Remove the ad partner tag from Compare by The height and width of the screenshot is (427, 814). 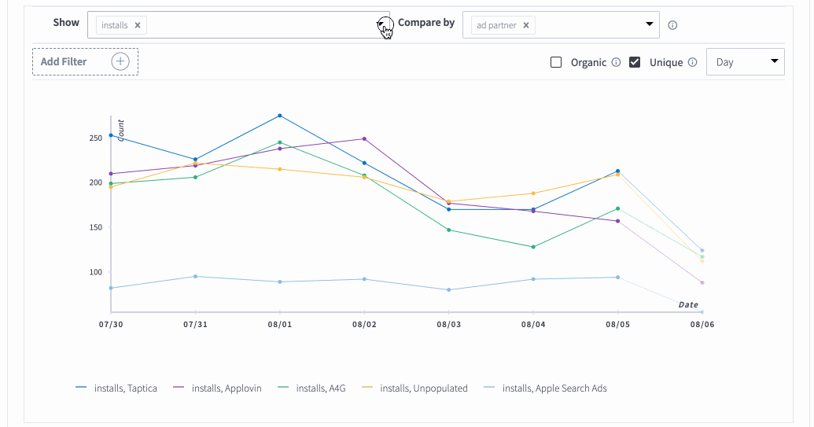pyautogui.click(x=526, y=25)
